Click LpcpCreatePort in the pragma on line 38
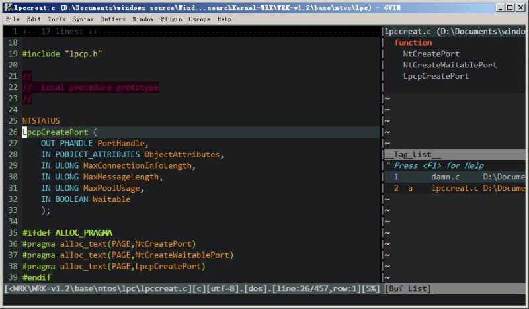529x309 pixels. [x=168, y=266]
